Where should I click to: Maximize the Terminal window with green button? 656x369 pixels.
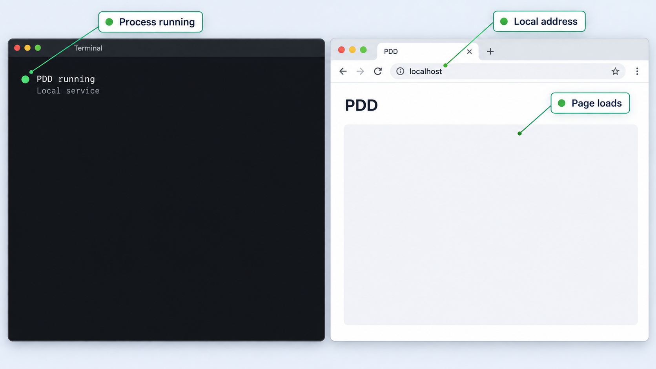click(x=38, y=48)
